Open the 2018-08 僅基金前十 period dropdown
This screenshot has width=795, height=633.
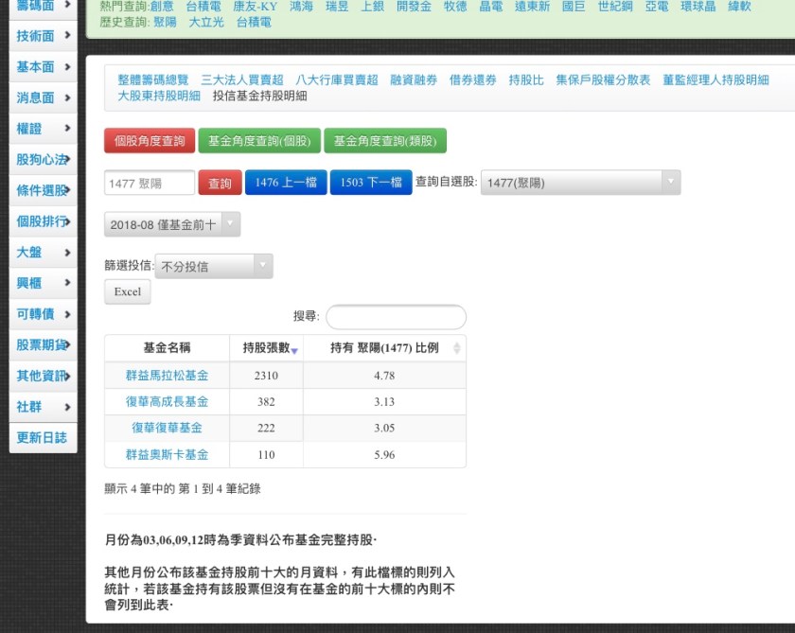tap(171, 225)
